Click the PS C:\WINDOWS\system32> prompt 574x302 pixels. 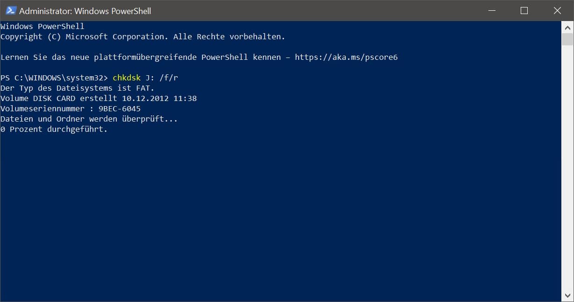pos(54,78)
